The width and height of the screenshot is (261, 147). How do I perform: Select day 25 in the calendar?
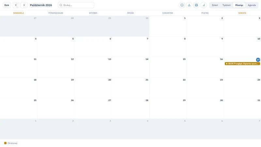pyautogui.click(x=19, y=108)
